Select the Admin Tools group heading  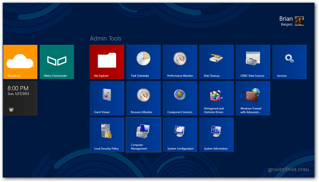[106, 38]
